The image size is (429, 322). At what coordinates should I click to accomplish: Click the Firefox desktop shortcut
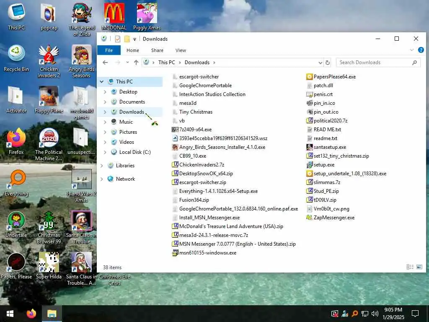coord(16,142)
